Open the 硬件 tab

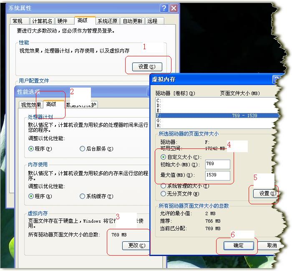64,21
